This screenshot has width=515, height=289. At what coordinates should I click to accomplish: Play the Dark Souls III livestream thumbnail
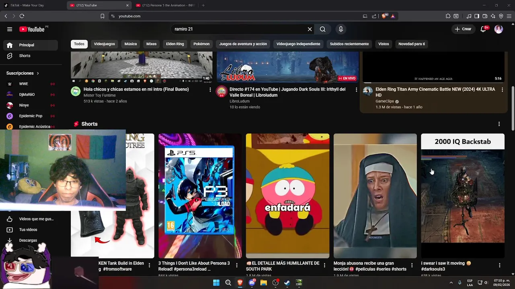[287, 67]
